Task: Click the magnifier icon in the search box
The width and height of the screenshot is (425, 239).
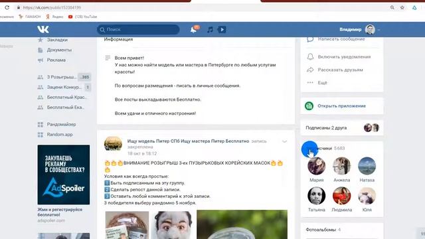Action: [x=102, y=30]
